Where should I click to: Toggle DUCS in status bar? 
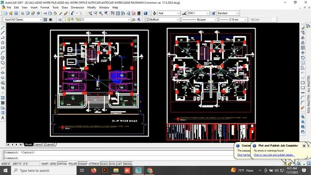pos(104,164)
